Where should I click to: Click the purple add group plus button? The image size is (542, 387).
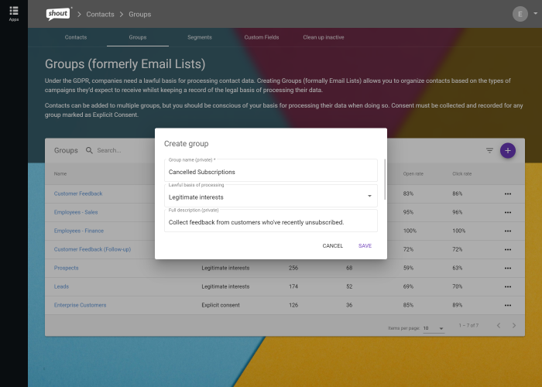[507, 150]
